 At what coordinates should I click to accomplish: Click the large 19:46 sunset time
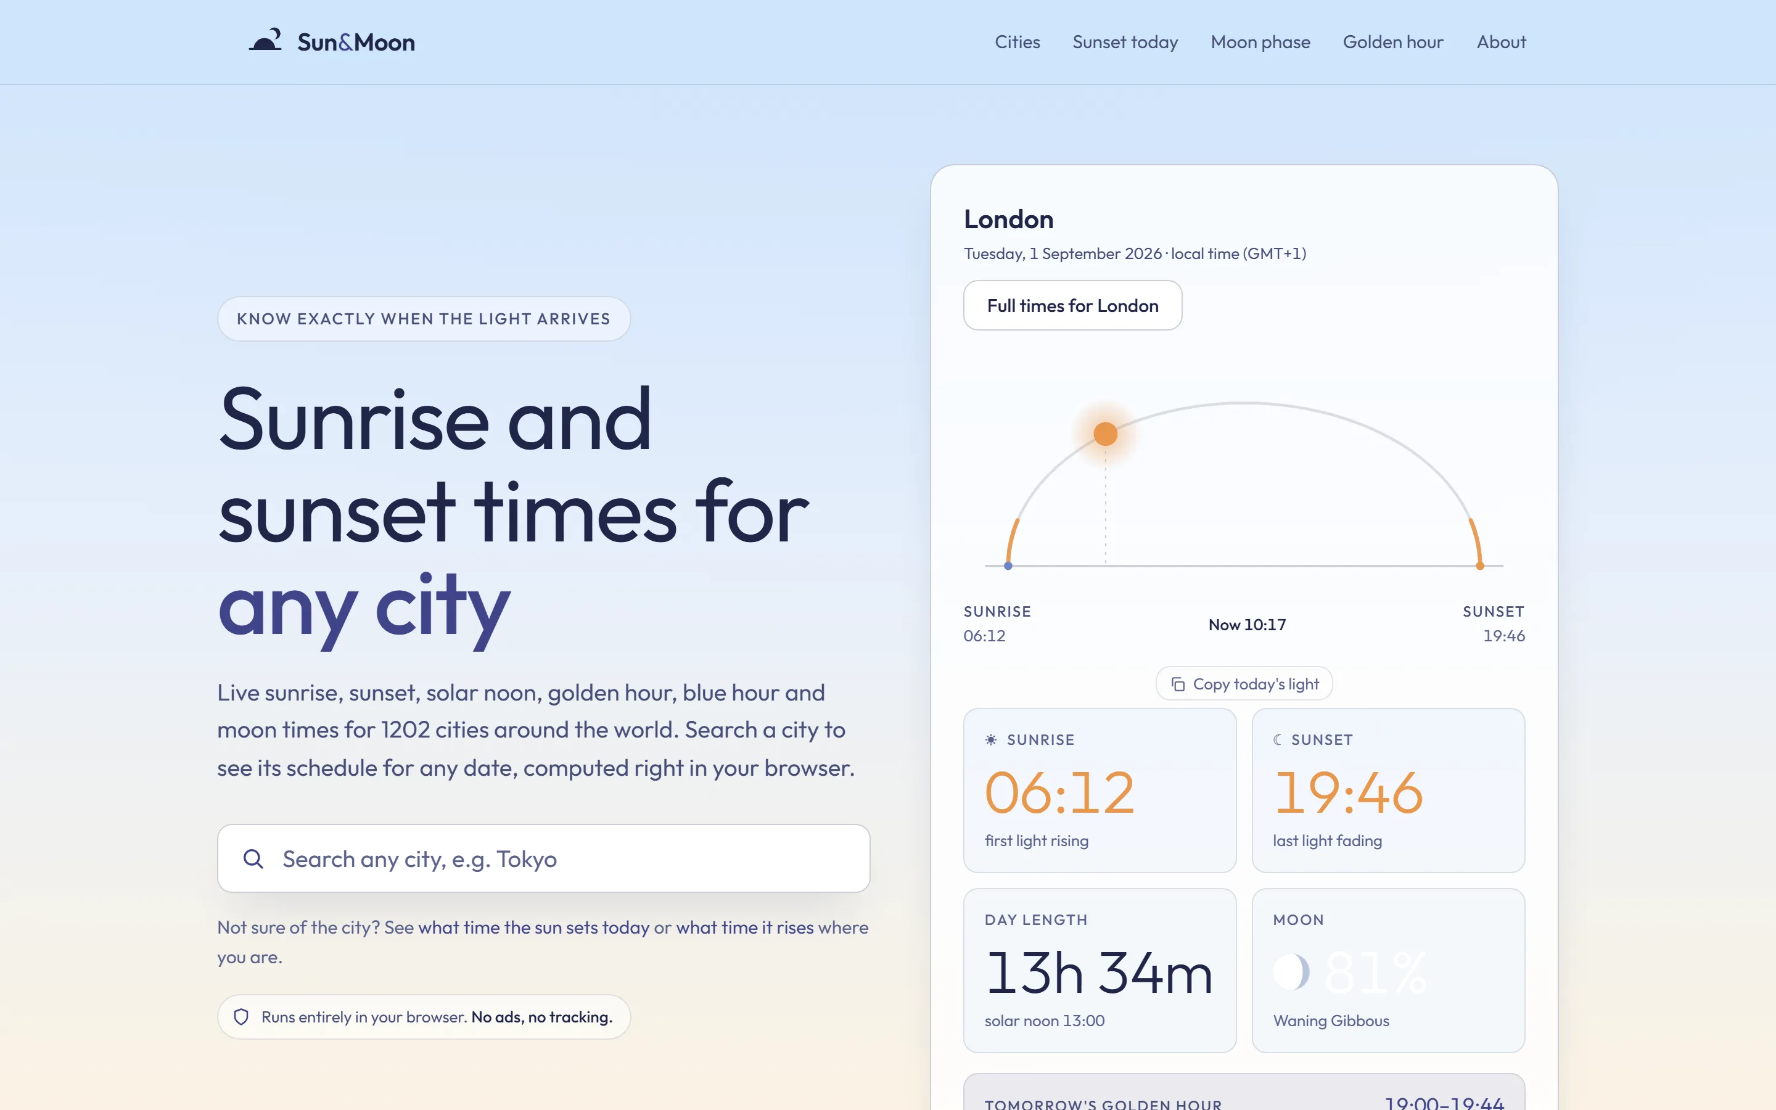1348,793
